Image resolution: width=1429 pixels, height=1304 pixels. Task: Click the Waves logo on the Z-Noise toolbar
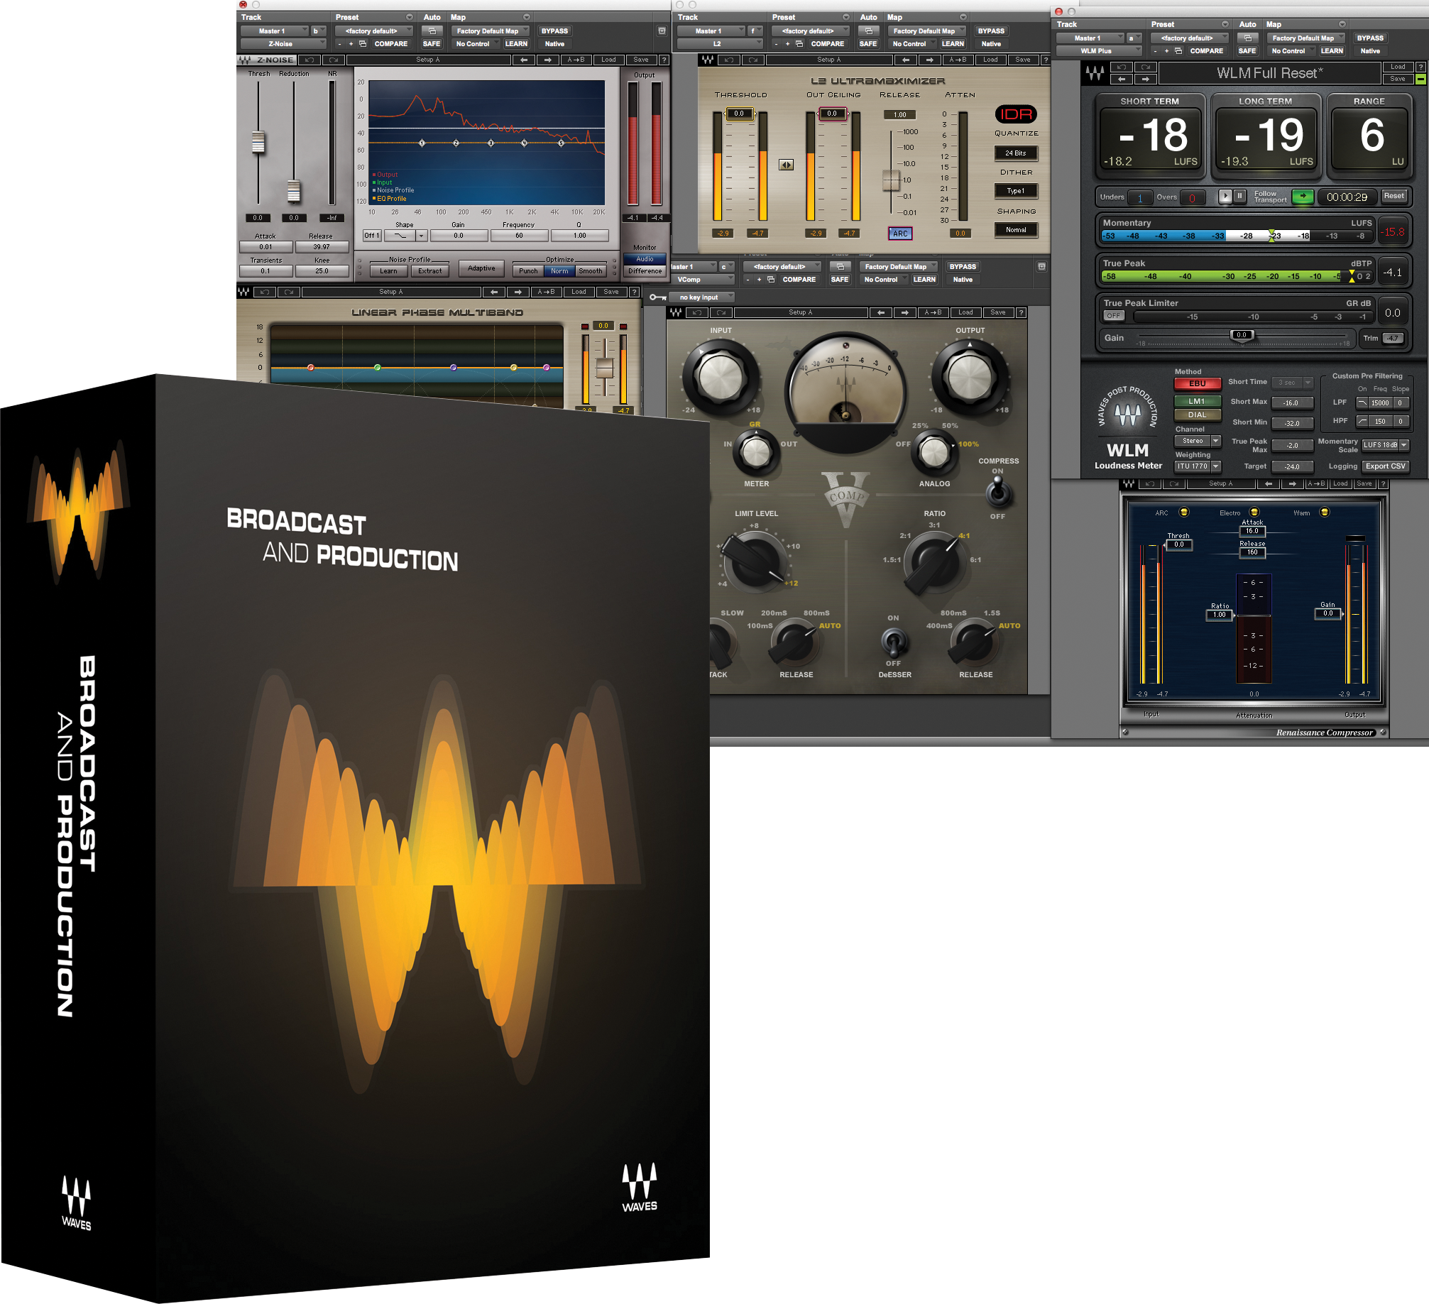(x=245, y=60)
